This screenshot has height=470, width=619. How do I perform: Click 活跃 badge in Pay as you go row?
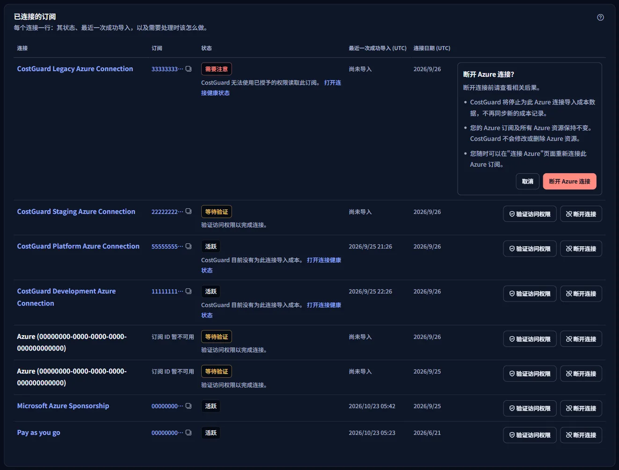[211, 433]
